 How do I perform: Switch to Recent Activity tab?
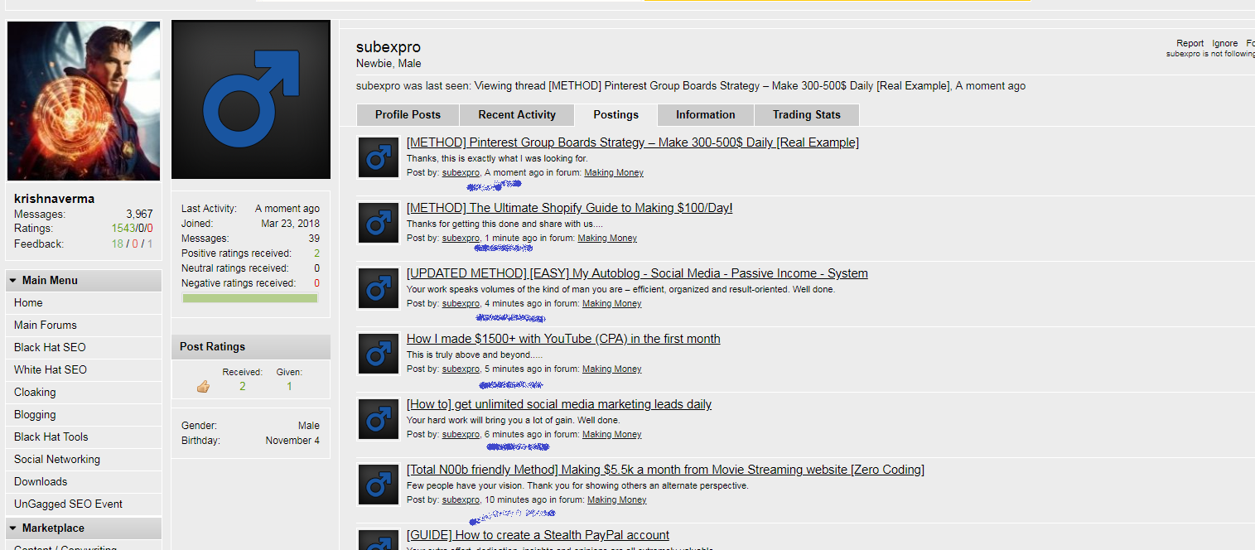pos(517,115)
